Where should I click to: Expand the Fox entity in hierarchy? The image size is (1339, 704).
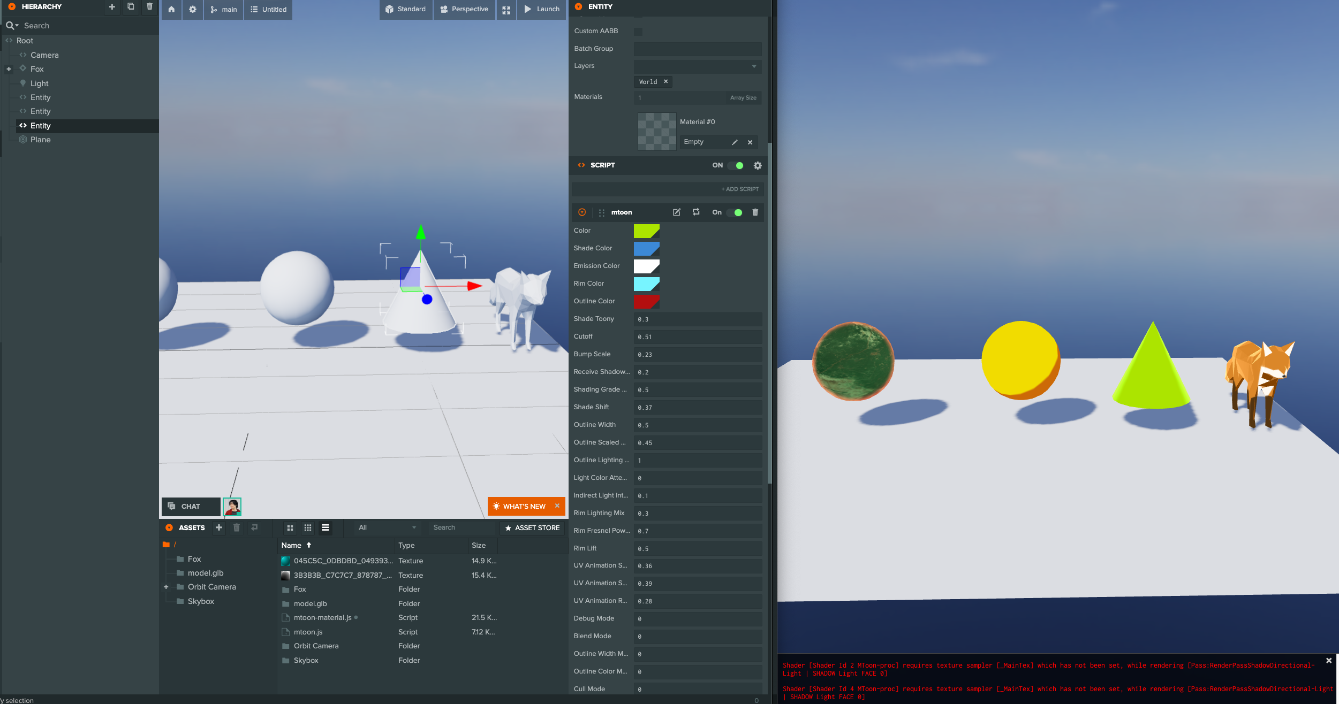pyautogui.click(x=9, y=69)
